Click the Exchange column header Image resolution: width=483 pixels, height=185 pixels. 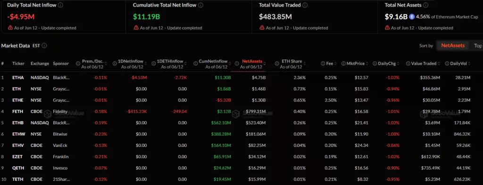coord(40,64)
